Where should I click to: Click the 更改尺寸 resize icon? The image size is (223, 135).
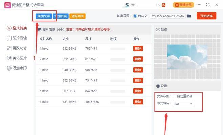[x=9, y=48]
